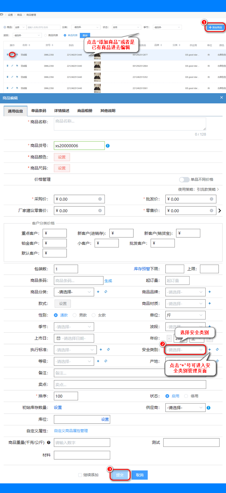Copy the product with barcode 0012562512877

click(17, 54)
